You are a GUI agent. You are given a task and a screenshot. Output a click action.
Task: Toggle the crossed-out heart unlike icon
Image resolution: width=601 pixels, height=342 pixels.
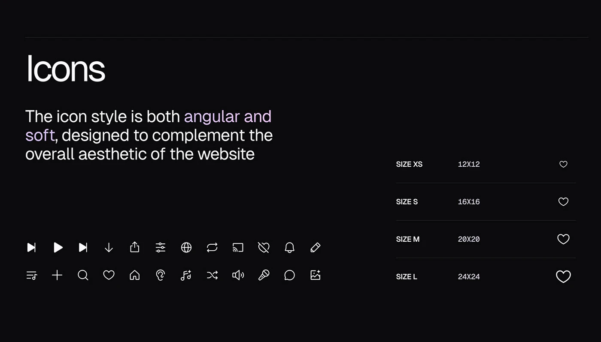click(x=264, y=247)
